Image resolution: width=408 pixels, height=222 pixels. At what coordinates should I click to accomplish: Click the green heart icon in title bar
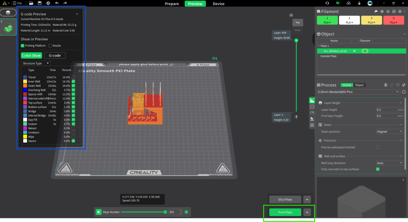click(x=338, y=3)
